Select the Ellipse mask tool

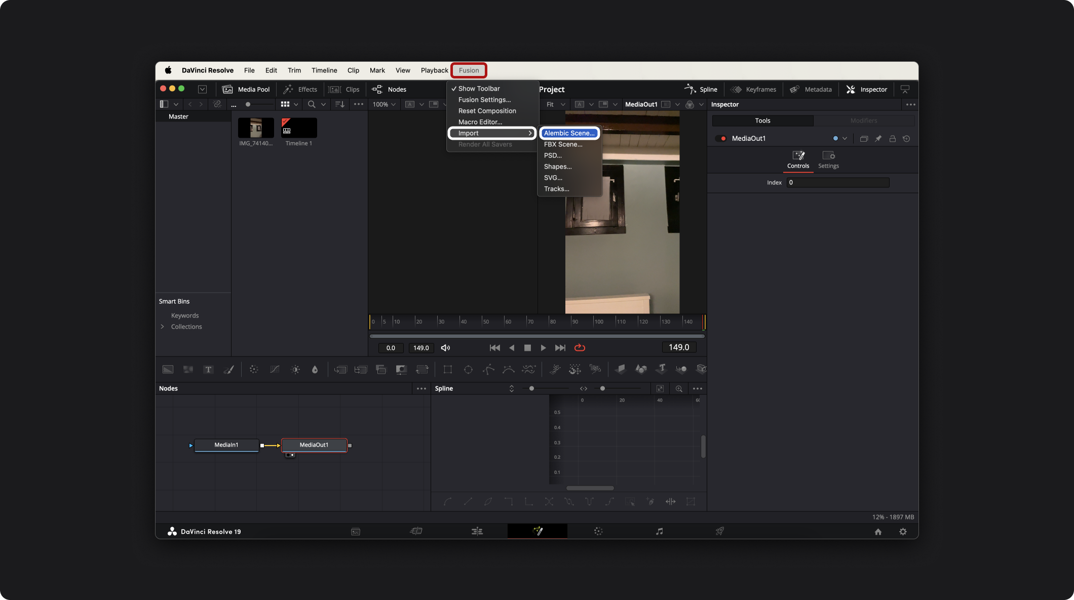coord(468,370)
